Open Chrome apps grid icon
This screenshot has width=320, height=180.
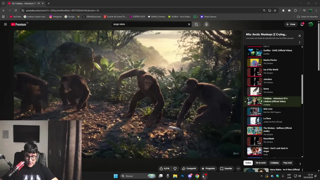coord(3,17)
